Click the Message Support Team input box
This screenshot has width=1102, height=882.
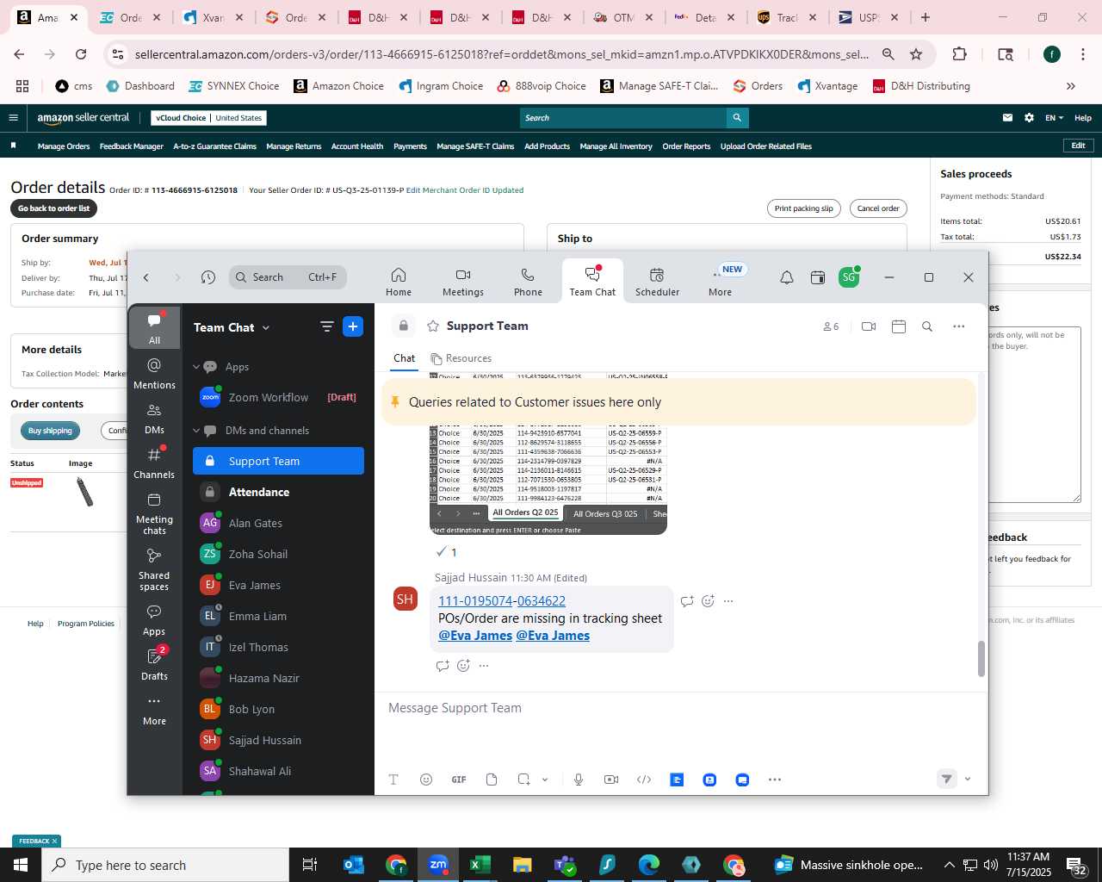[680, 708]
